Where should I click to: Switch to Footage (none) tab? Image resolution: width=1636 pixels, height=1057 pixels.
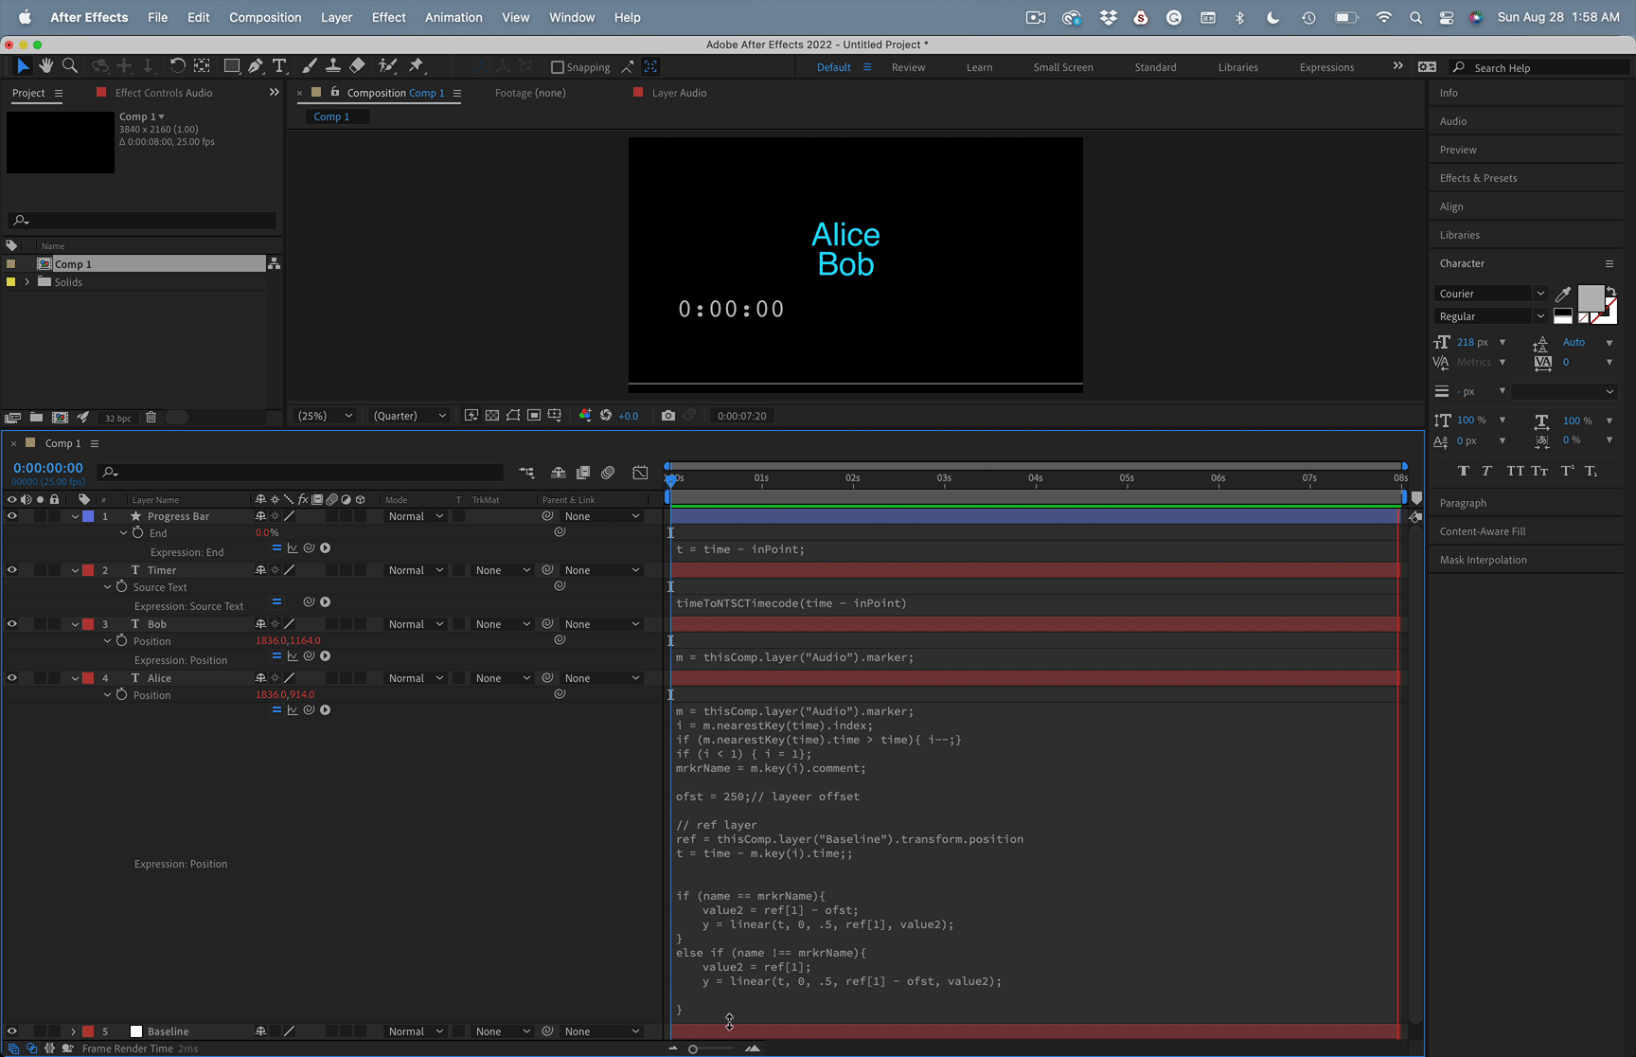tap(530, 93)
